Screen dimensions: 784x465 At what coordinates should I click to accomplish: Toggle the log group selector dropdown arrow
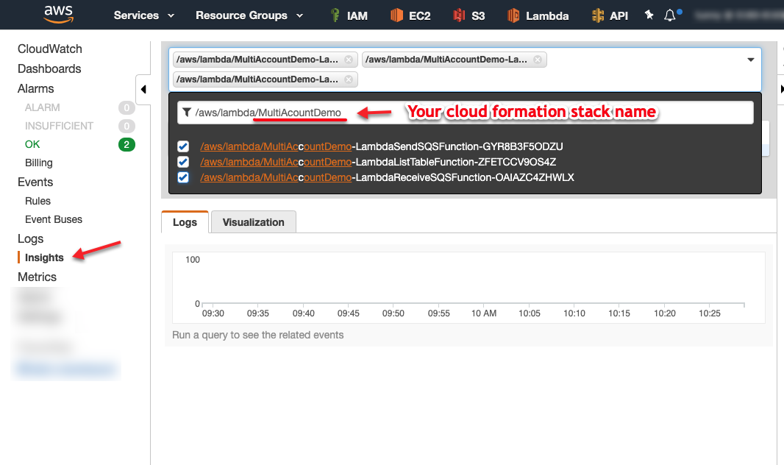tap(750, 60)
